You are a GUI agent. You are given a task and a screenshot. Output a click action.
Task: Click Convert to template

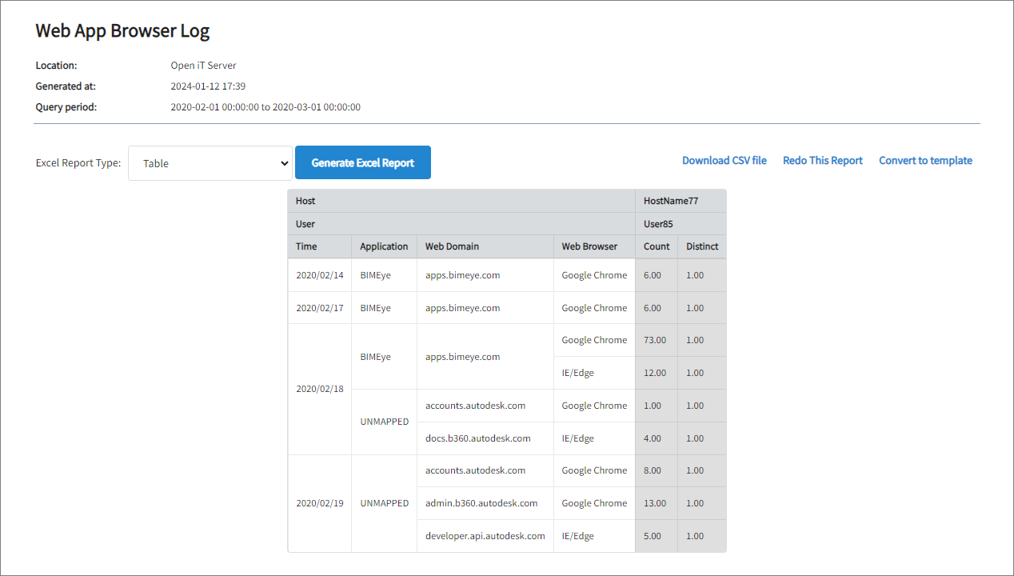tap(925, 160)
